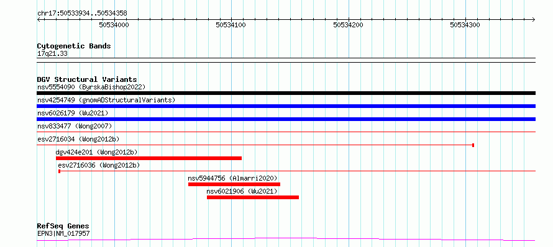Image resolution: width=553 pixels, height=247 pixels.
Task: Open the nsv6021906 (Wu2021) label
Action: coord(242,191)
